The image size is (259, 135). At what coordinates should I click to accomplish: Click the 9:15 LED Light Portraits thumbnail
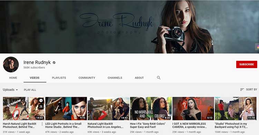tap(66, 108)
